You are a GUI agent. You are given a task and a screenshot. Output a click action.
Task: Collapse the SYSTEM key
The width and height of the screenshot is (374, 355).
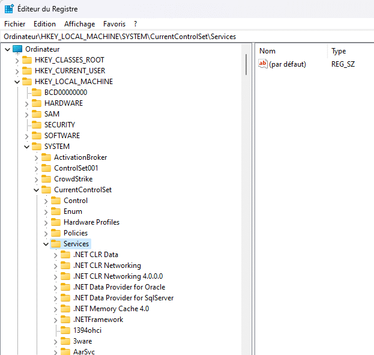coord(26,147)
